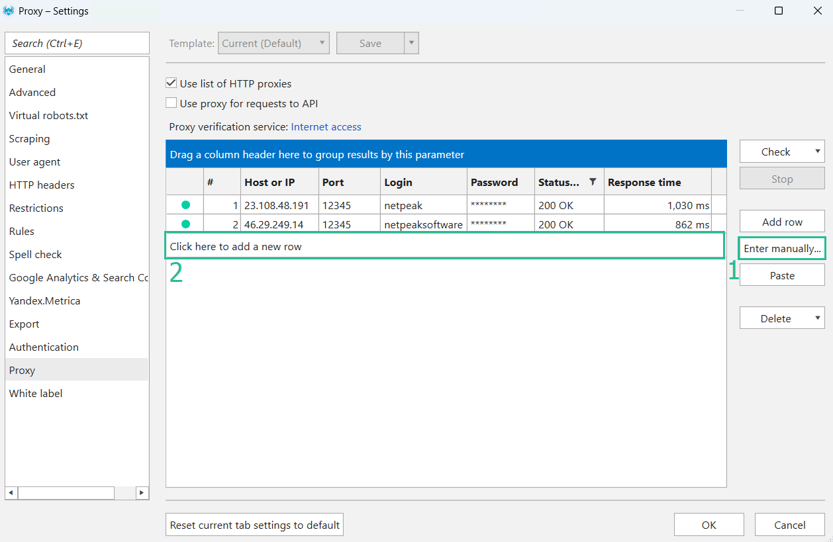Open White label settings
Screen dimensions: 833x542
click(77, 394)
